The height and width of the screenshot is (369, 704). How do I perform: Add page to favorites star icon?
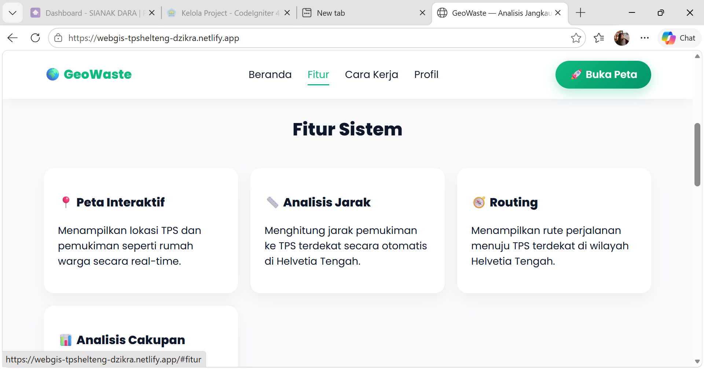[x=576, y=38]
